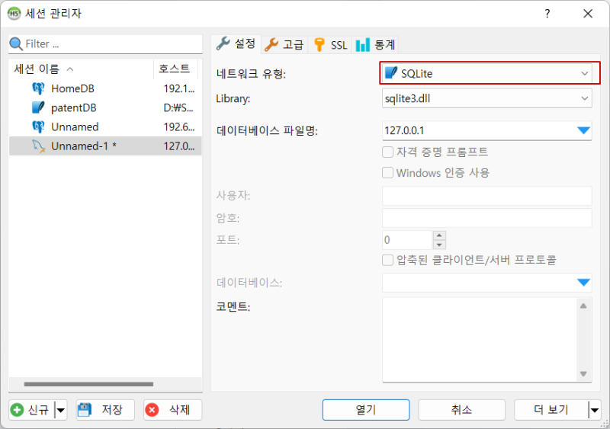
Task: Switch to the 통계 tab
Action: (376, 45)
